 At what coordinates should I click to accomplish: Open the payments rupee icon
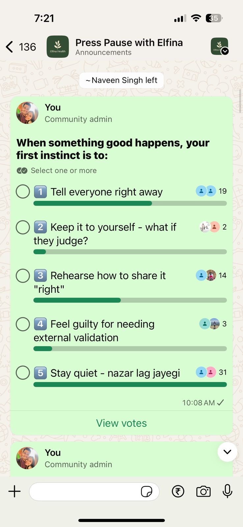tap(178, 491)
